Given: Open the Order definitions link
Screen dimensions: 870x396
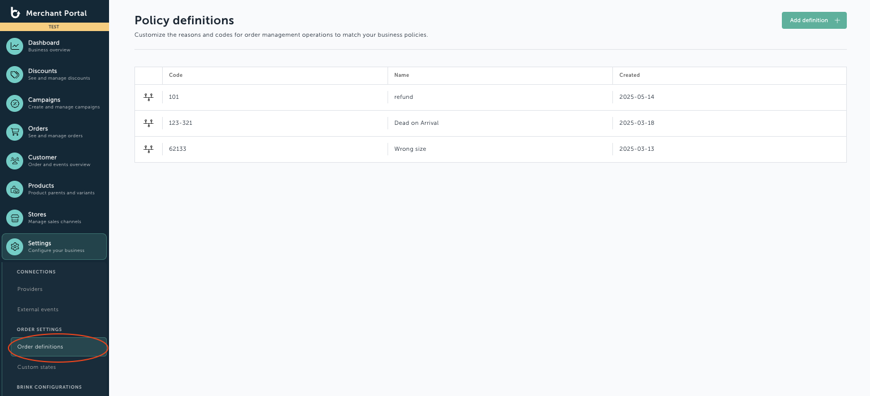Looking at the screenshot, I should point(40,346).
